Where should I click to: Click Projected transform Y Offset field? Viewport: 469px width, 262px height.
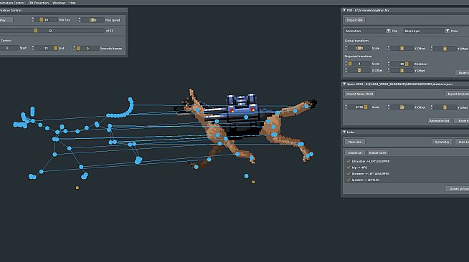pos(402,70)
